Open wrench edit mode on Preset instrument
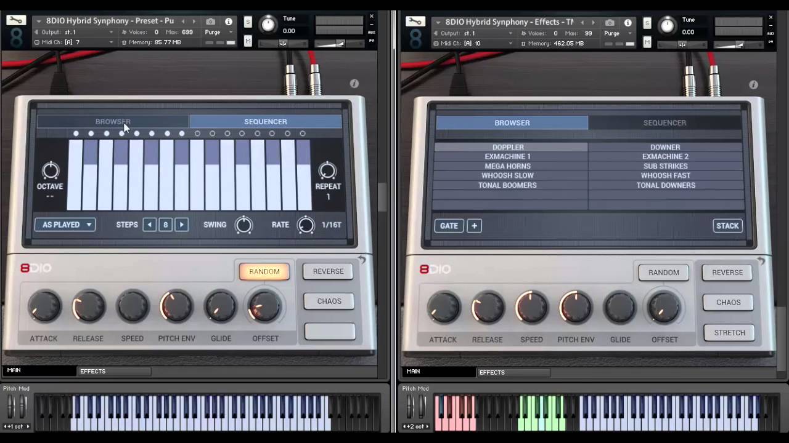 (x=16, y=21)
